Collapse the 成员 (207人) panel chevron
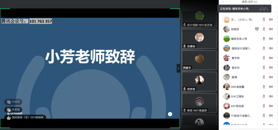The height and width of the screenshot is (130, 278). (223, 2)
